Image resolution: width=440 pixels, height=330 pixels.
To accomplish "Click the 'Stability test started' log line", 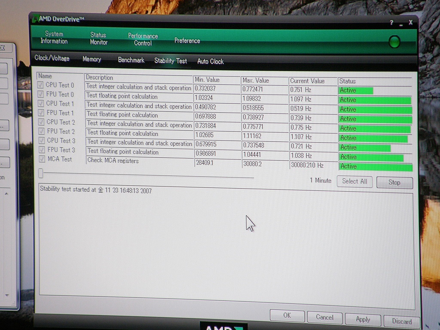I will click(x=96, y=189).
